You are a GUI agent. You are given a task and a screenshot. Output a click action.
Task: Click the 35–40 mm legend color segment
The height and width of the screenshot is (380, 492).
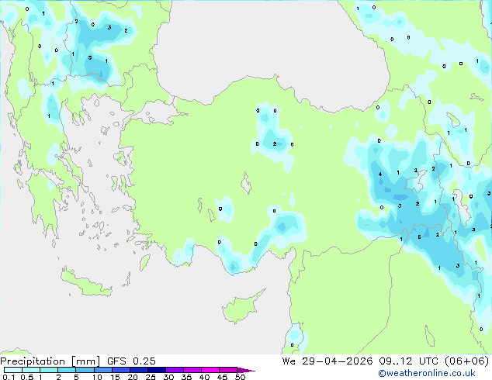(x=192, y=370)
